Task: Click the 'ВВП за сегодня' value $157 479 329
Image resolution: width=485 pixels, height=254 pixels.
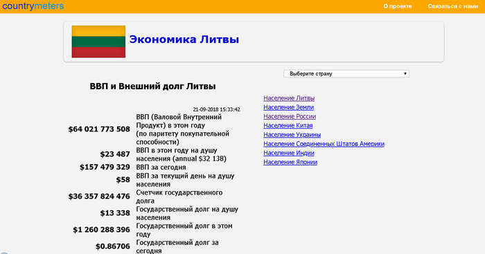Action: [105, 167]
